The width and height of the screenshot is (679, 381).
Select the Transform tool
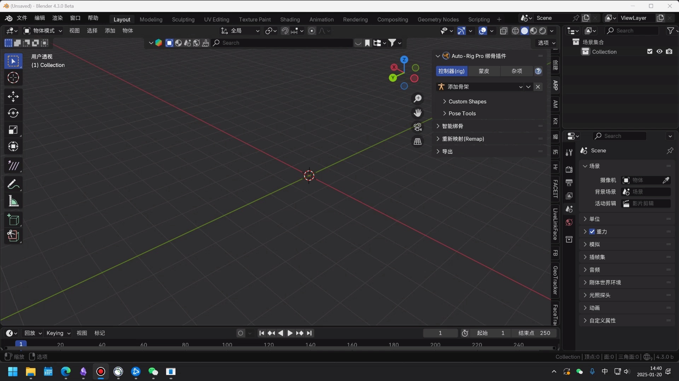tap(13, 146)
